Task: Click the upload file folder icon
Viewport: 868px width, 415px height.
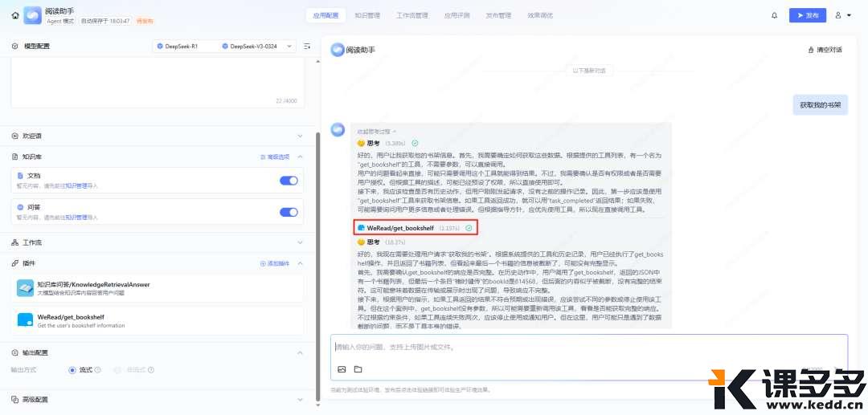Action: [x=358, y=369]
